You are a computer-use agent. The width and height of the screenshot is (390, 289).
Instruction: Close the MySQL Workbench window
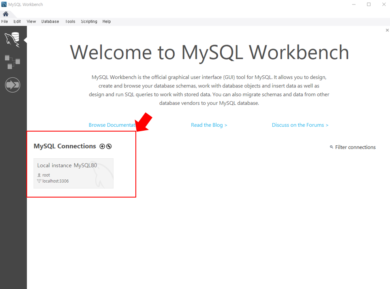384,4
